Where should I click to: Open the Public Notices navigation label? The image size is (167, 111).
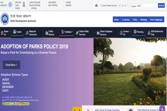tap(51, 33)
